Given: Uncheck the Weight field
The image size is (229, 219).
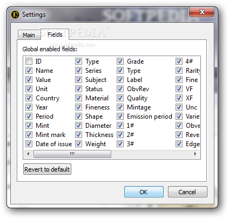Looking at the screenshot, I should coord(78,144).
